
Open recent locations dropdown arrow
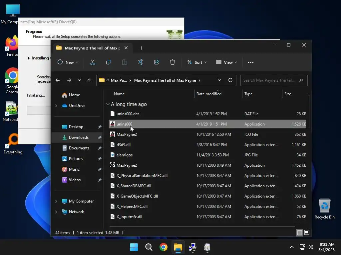[79, 80]
